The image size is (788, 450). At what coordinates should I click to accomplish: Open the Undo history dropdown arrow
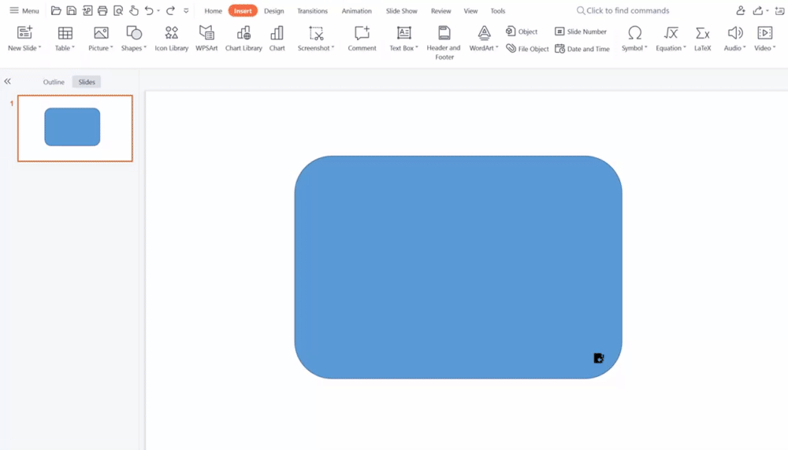(x=158, y=10)
